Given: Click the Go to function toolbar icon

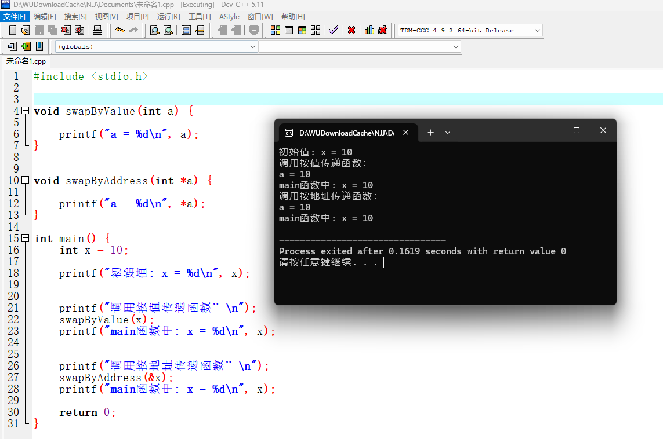Looking at the screenshot, I should click(x=186, y=30).
